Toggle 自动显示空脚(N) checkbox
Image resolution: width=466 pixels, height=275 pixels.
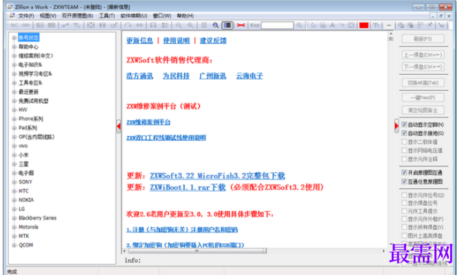404,124
